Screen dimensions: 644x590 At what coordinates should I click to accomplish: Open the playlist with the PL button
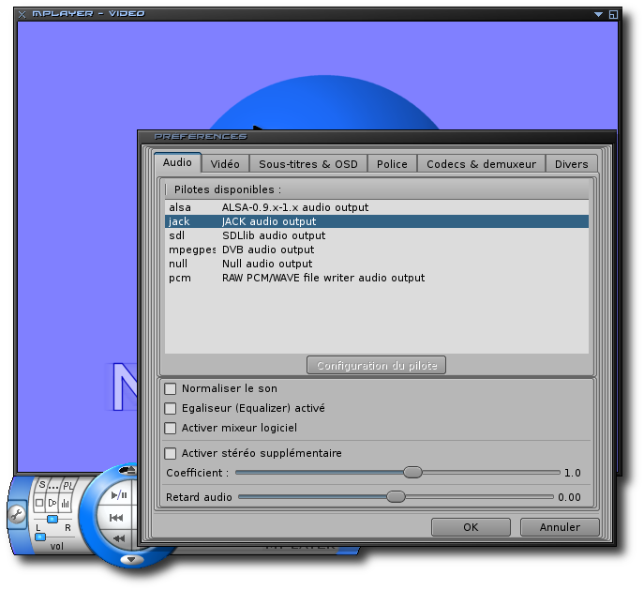(67, 486)
